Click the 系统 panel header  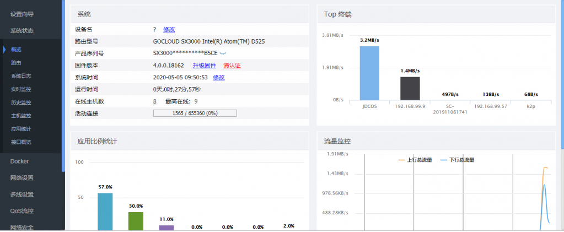coord(190,14)
